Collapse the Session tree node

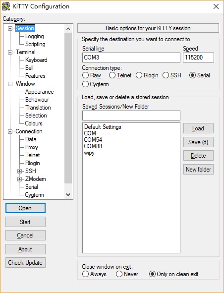10,28
